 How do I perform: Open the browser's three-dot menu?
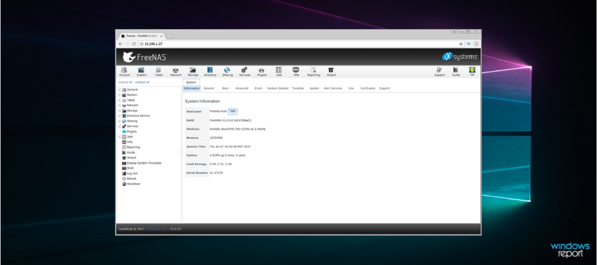[x=476, y=44]
